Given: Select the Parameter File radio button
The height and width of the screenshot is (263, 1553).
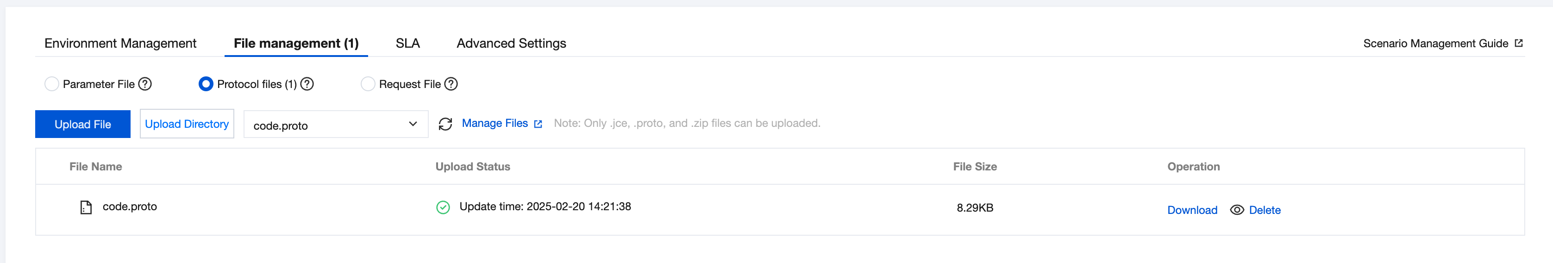Looking at the screenshot, I should coord(52,84).
